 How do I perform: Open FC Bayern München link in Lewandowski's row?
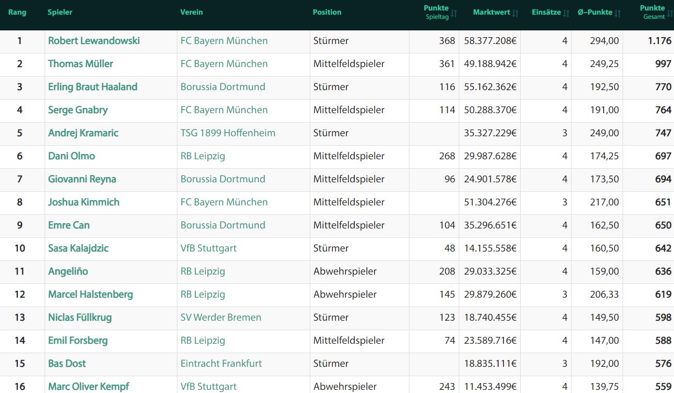[224, 41]
